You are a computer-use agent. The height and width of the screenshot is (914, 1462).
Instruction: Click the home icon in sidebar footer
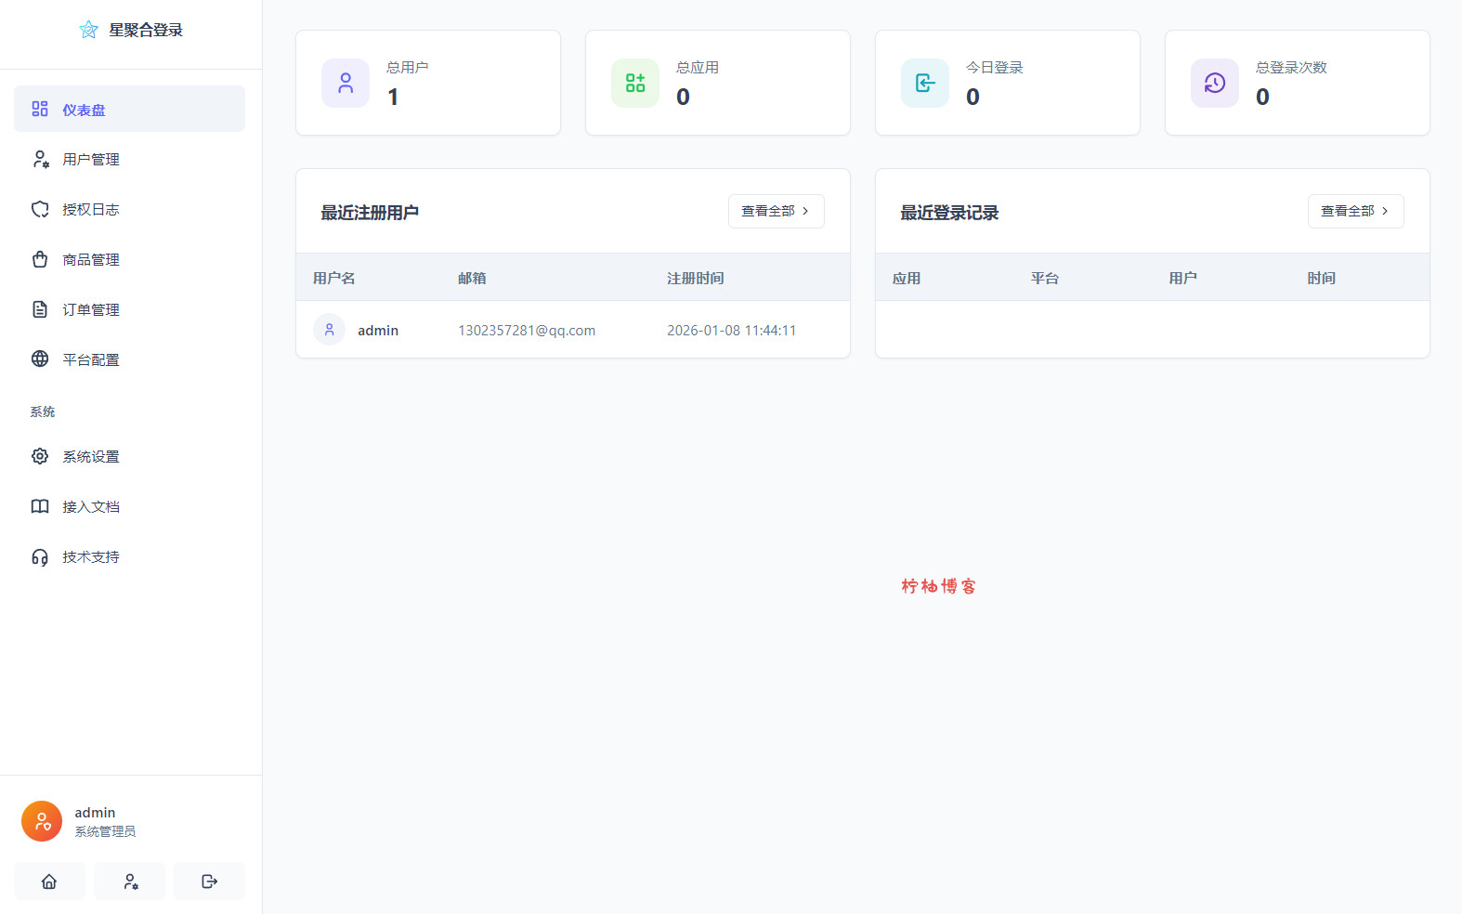(x=49, y=881)
